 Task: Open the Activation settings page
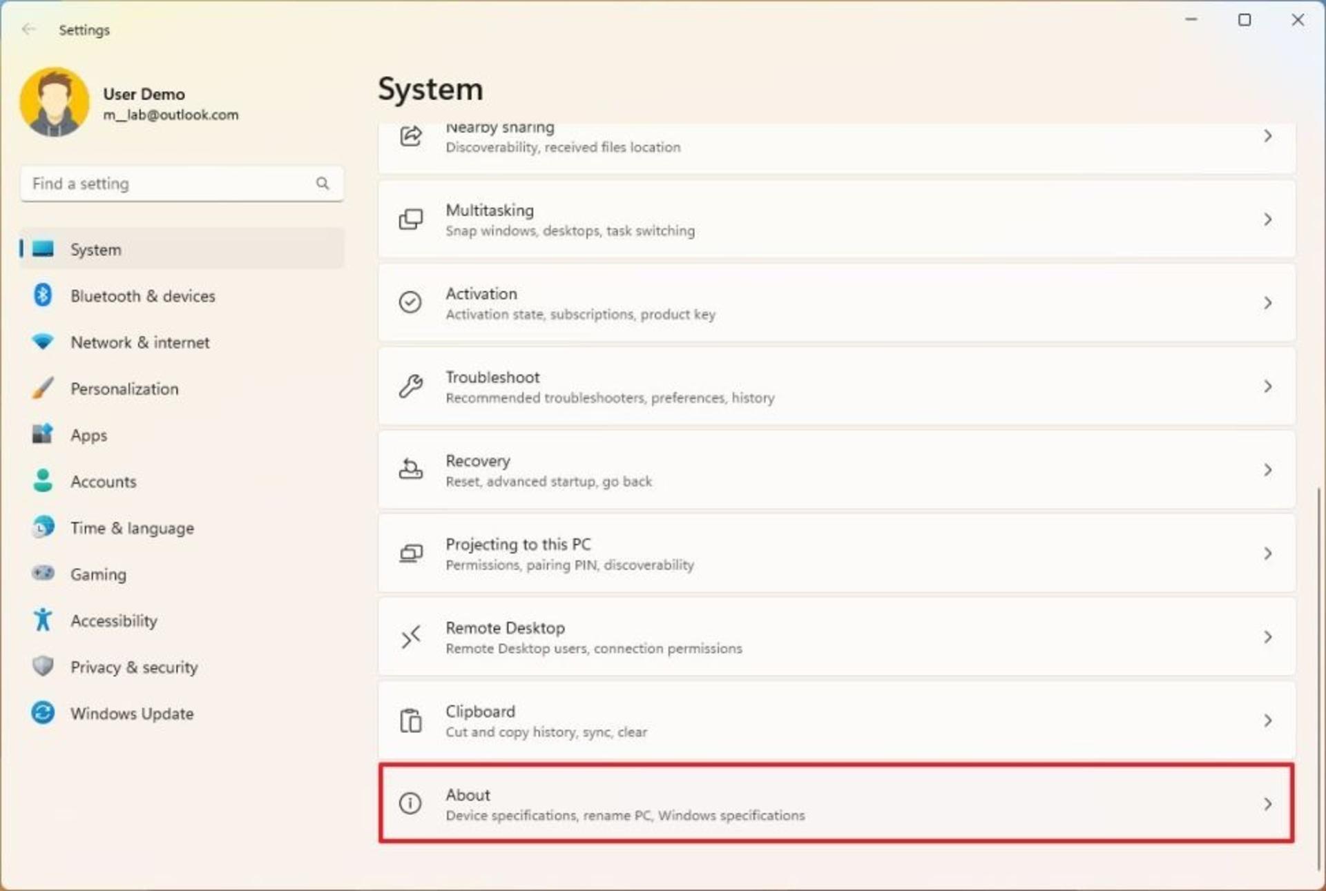point(836,303)
